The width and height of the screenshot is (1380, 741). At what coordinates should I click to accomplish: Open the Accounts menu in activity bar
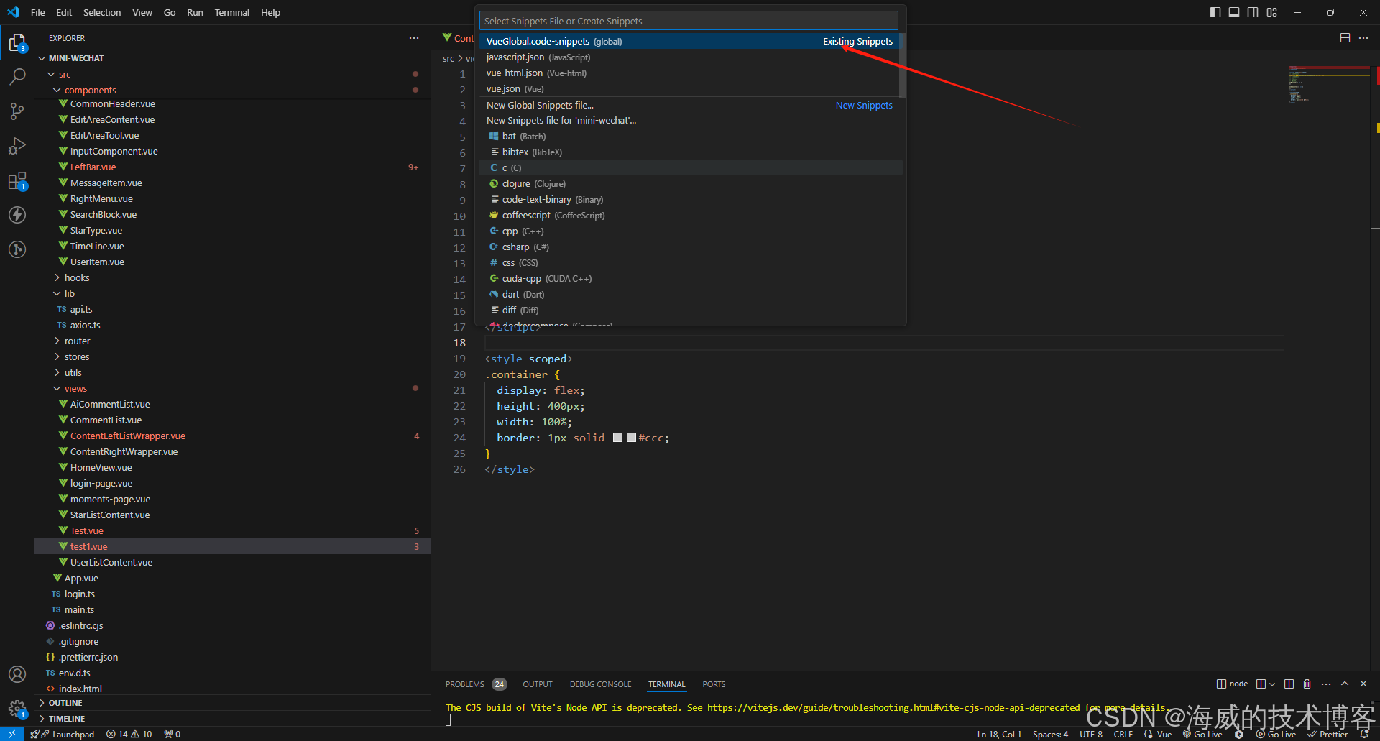point(17,674)
